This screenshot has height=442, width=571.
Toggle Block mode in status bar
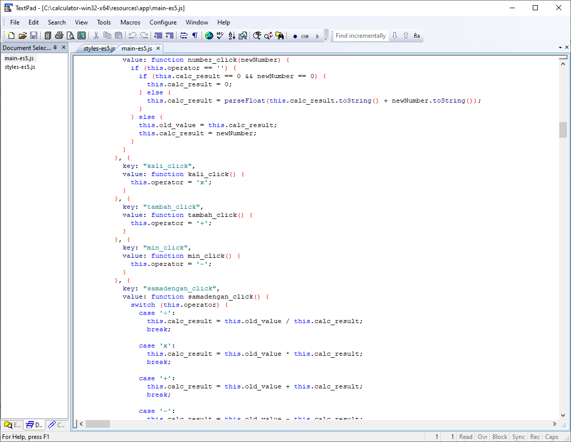(500, 436)
